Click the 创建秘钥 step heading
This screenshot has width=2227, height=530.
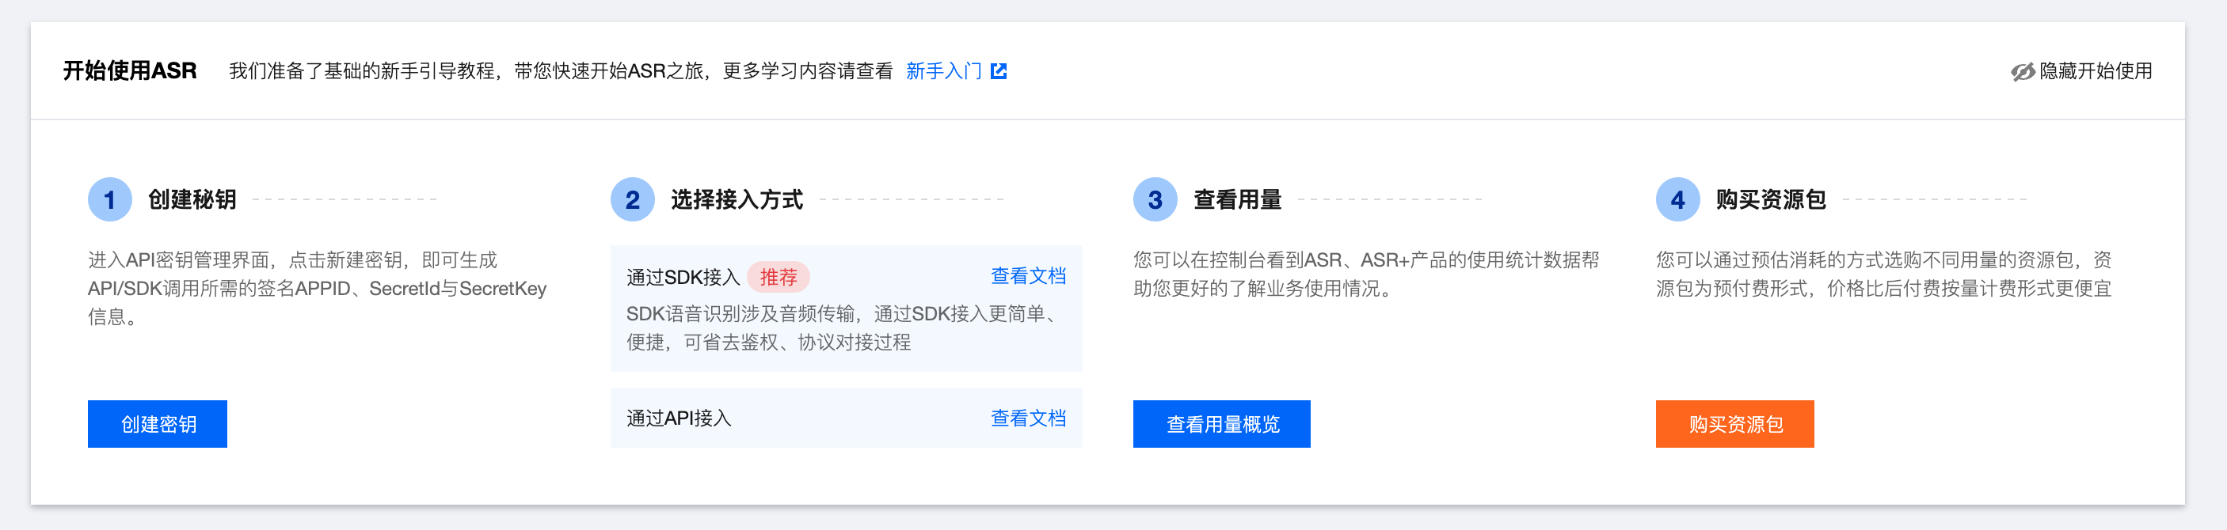click(192, 199)
